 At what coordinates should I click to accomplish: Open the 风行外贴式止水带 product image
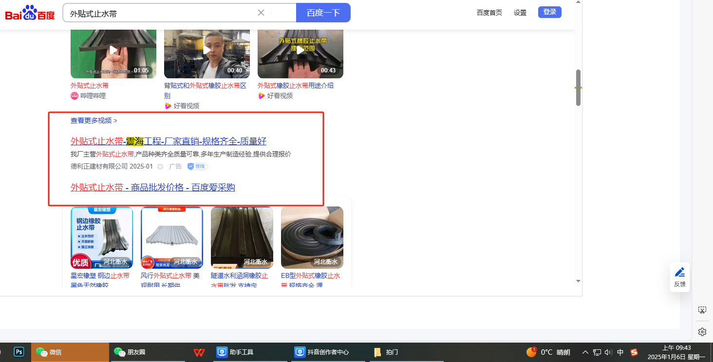172,238
